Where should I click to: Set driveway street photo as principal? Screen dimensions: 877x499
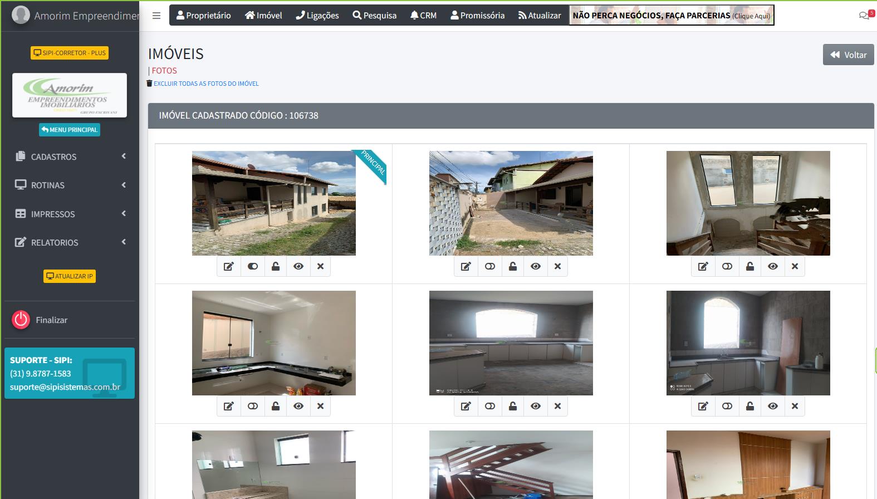(490, 266)
